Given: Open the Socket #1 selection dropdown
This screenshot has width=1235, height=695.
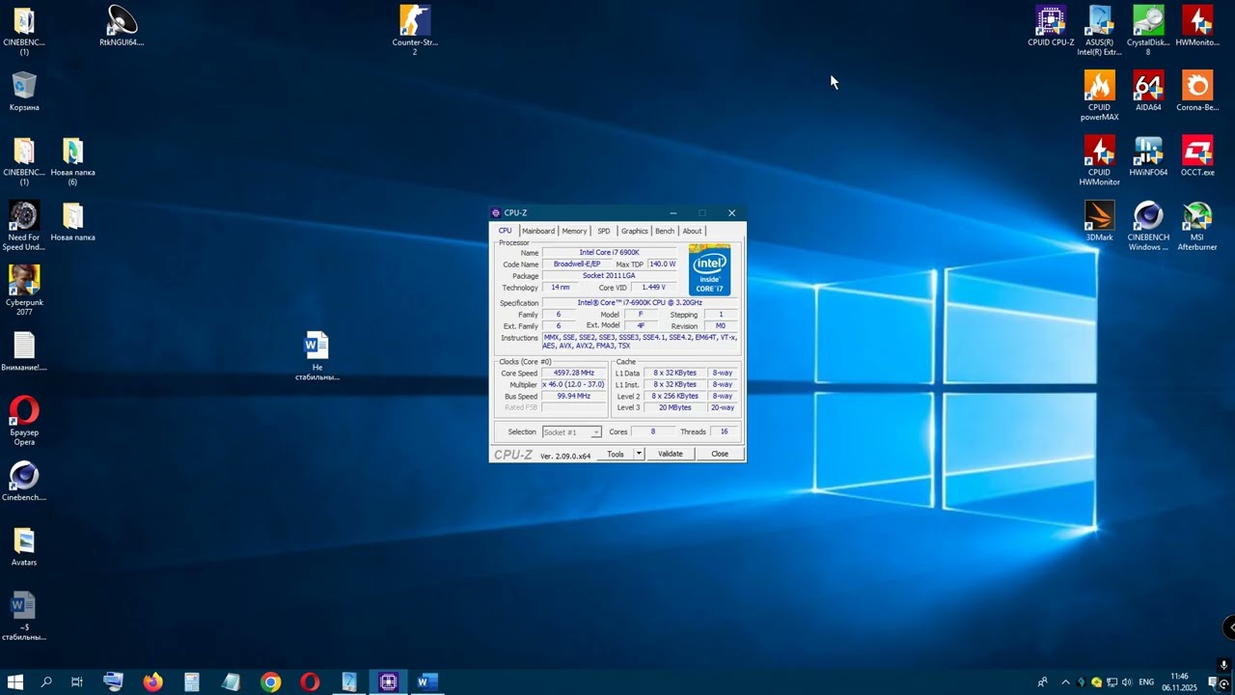Looking at the screenshot, I should 572,432.
